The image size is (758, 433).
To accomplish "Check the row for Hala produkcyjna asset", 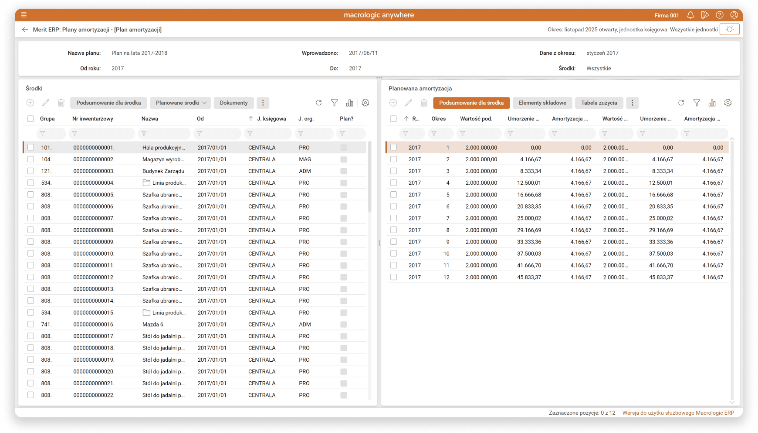I will click(x=30, y=147).
